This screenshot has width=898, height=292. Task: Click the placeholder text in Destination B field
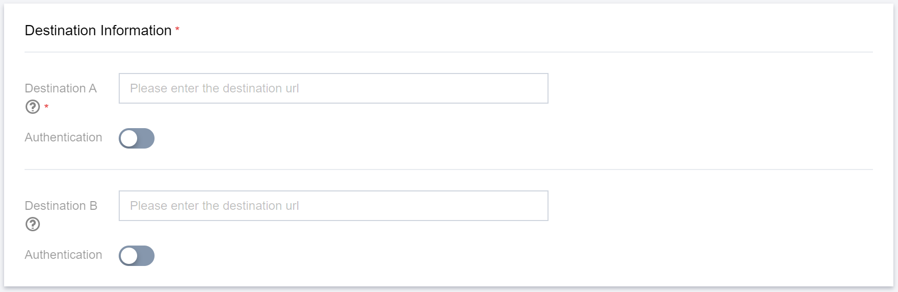214,206
